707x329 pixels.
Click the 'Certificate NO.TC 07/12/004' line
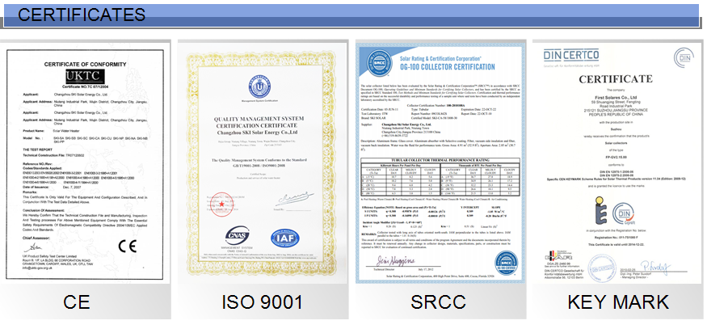tap(85, 86)
